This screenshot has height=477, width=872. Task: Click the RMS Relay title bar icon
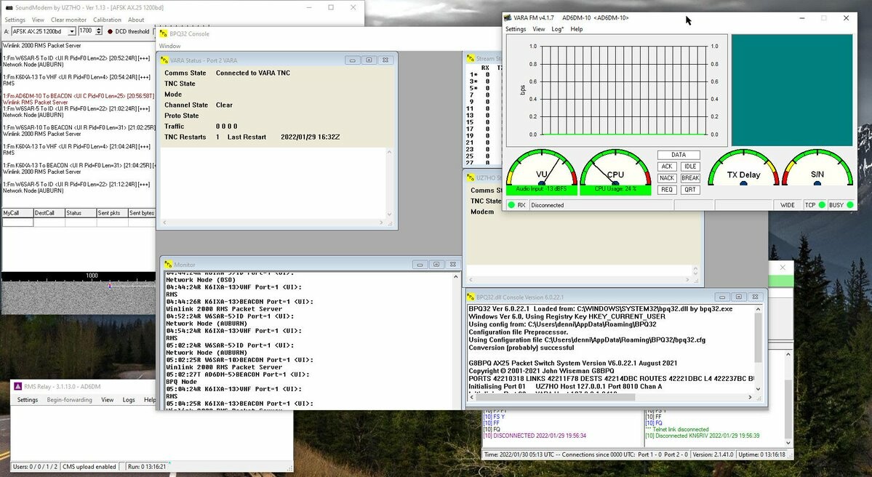point(17,386)
